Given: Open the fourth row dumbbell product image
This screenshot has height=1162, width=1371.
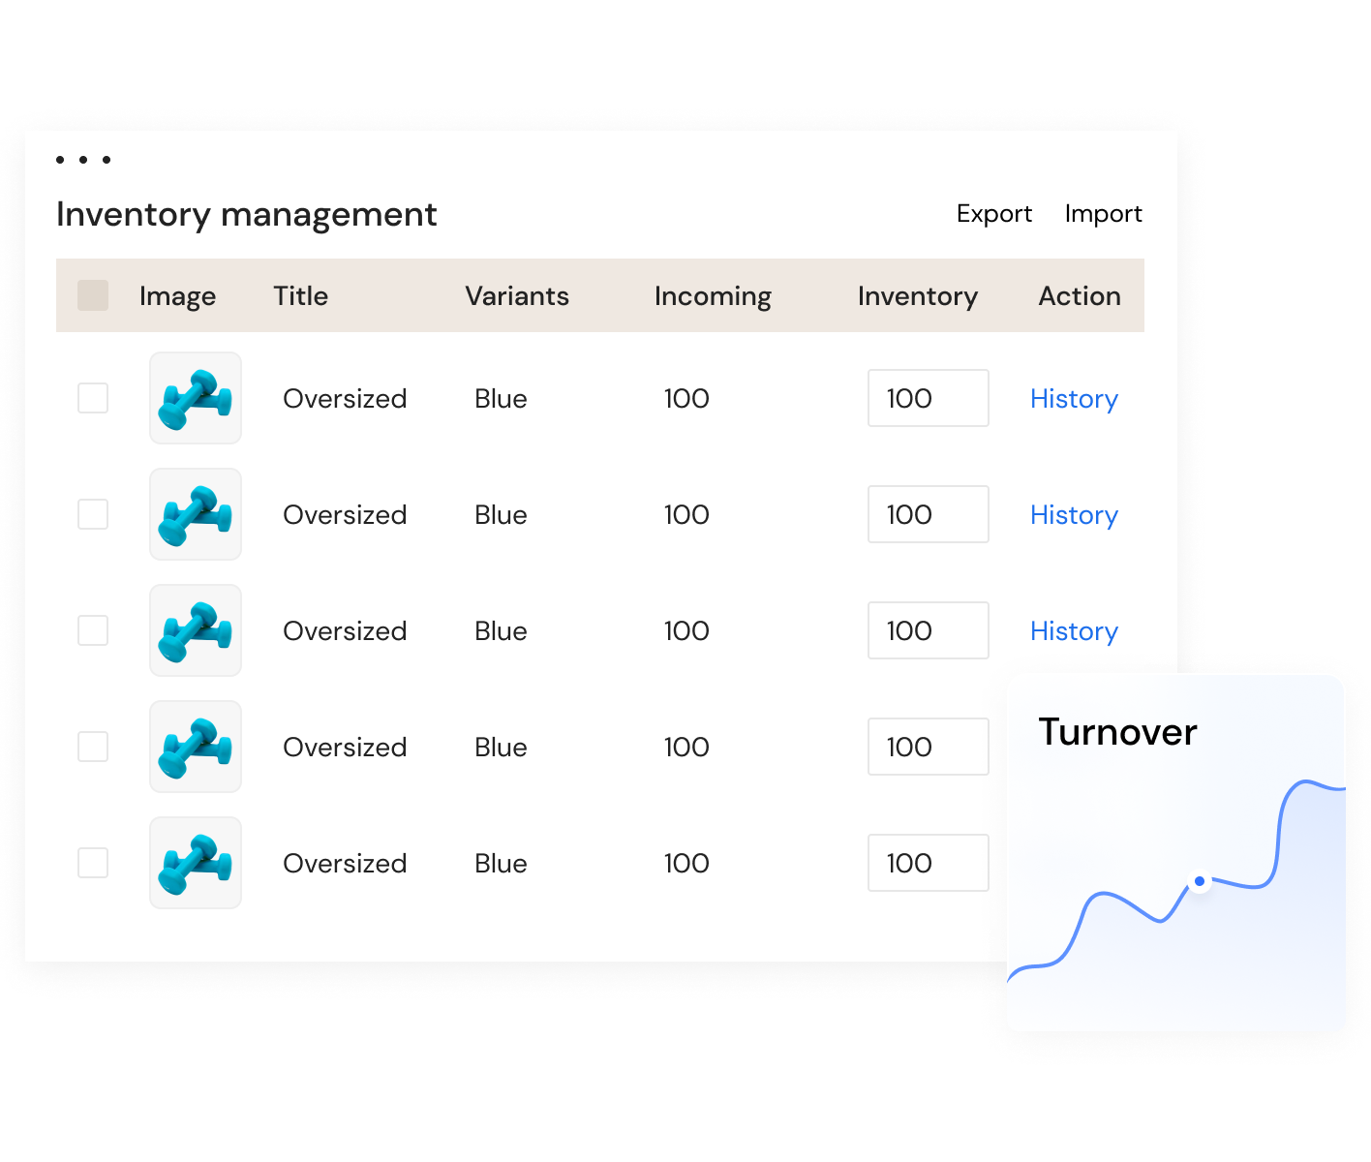Looking at the screenshot, I should click(196, 747).
